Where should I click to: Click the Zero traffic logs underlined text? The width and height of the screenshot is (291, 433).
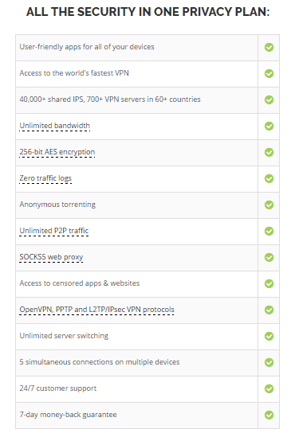45,178
